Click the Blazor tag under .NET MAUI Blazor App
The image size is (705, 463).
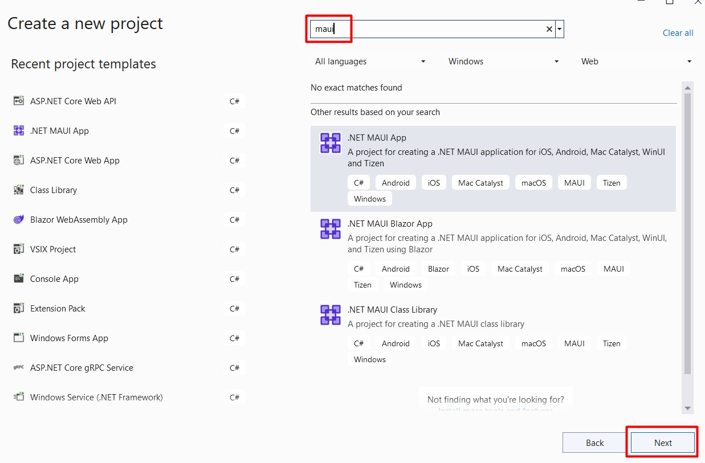tap(438, 269)
